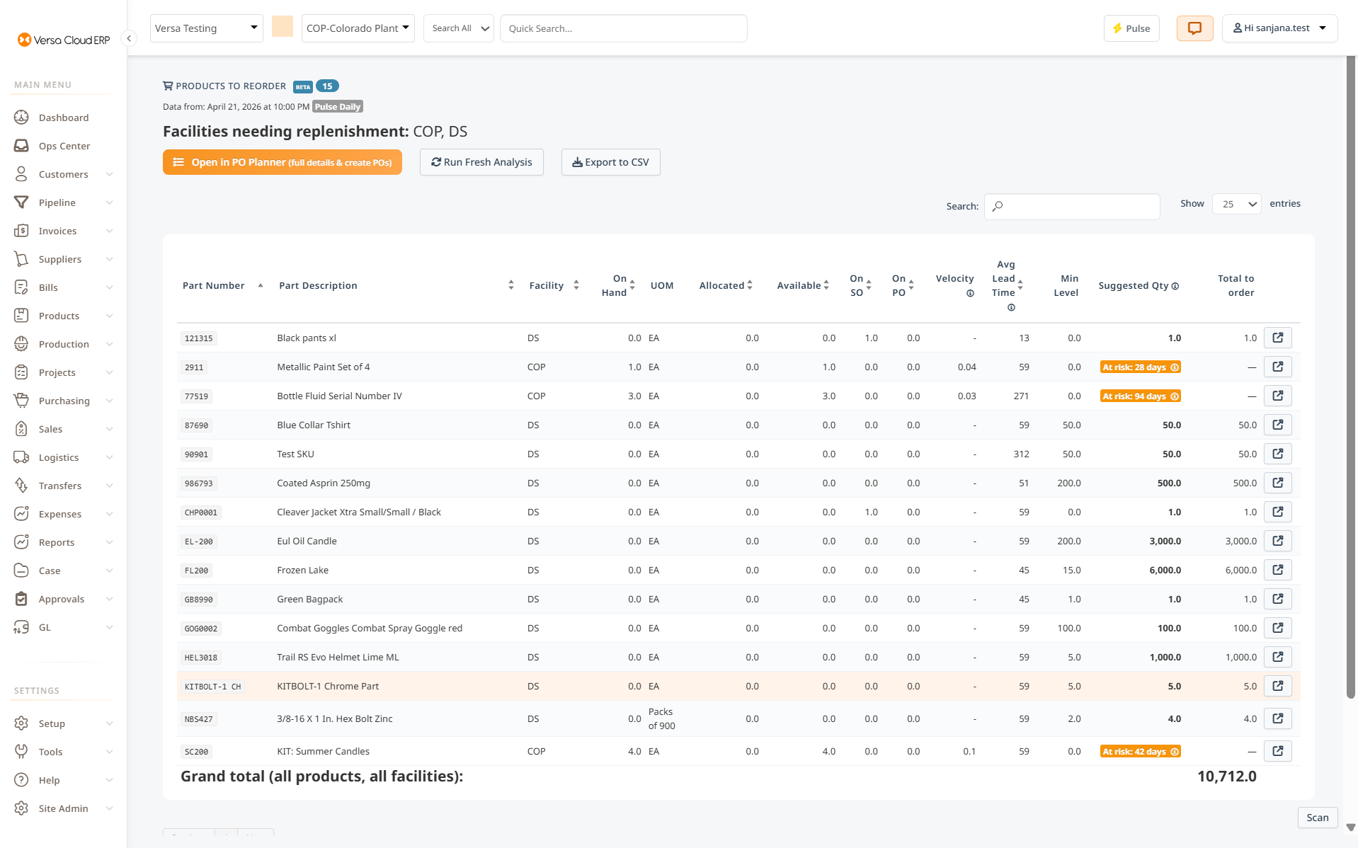Change the Show 25 entries dropdown
Viewport: 1358px width, 848px height.
[x=1237, y=204]
